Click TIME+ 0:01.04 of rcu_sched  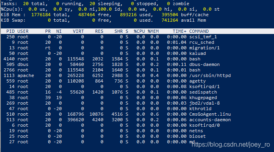coord(177,42)
